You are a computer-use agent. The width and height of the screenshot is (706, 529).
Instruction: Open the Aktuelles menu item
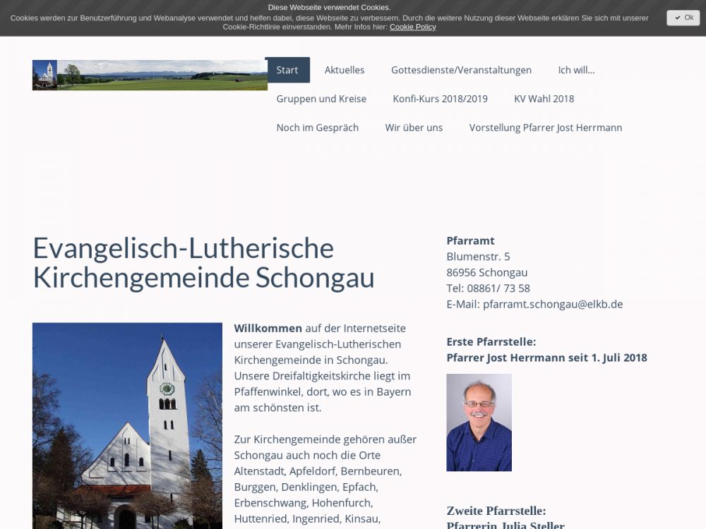pyautogui.click(x=345, y=70)
